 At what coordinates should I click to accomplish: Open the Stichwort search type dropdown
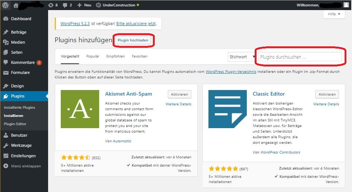coord(242,57)
